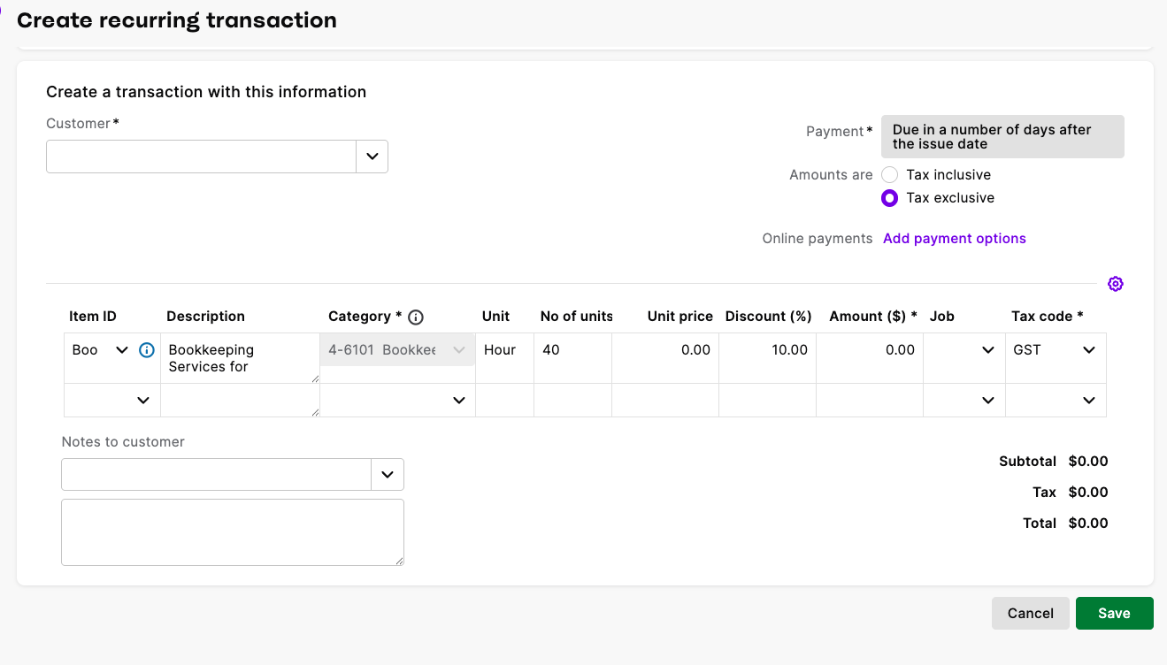This screenshot has height=665, width=1167.
Task: Click the empty row Amount cell
Action: point(869,401)
